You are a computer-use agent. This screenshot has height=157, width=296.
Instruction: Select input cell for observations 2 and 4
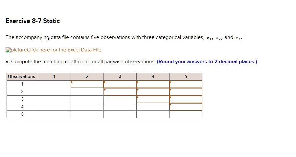click(x=153, y=92)
